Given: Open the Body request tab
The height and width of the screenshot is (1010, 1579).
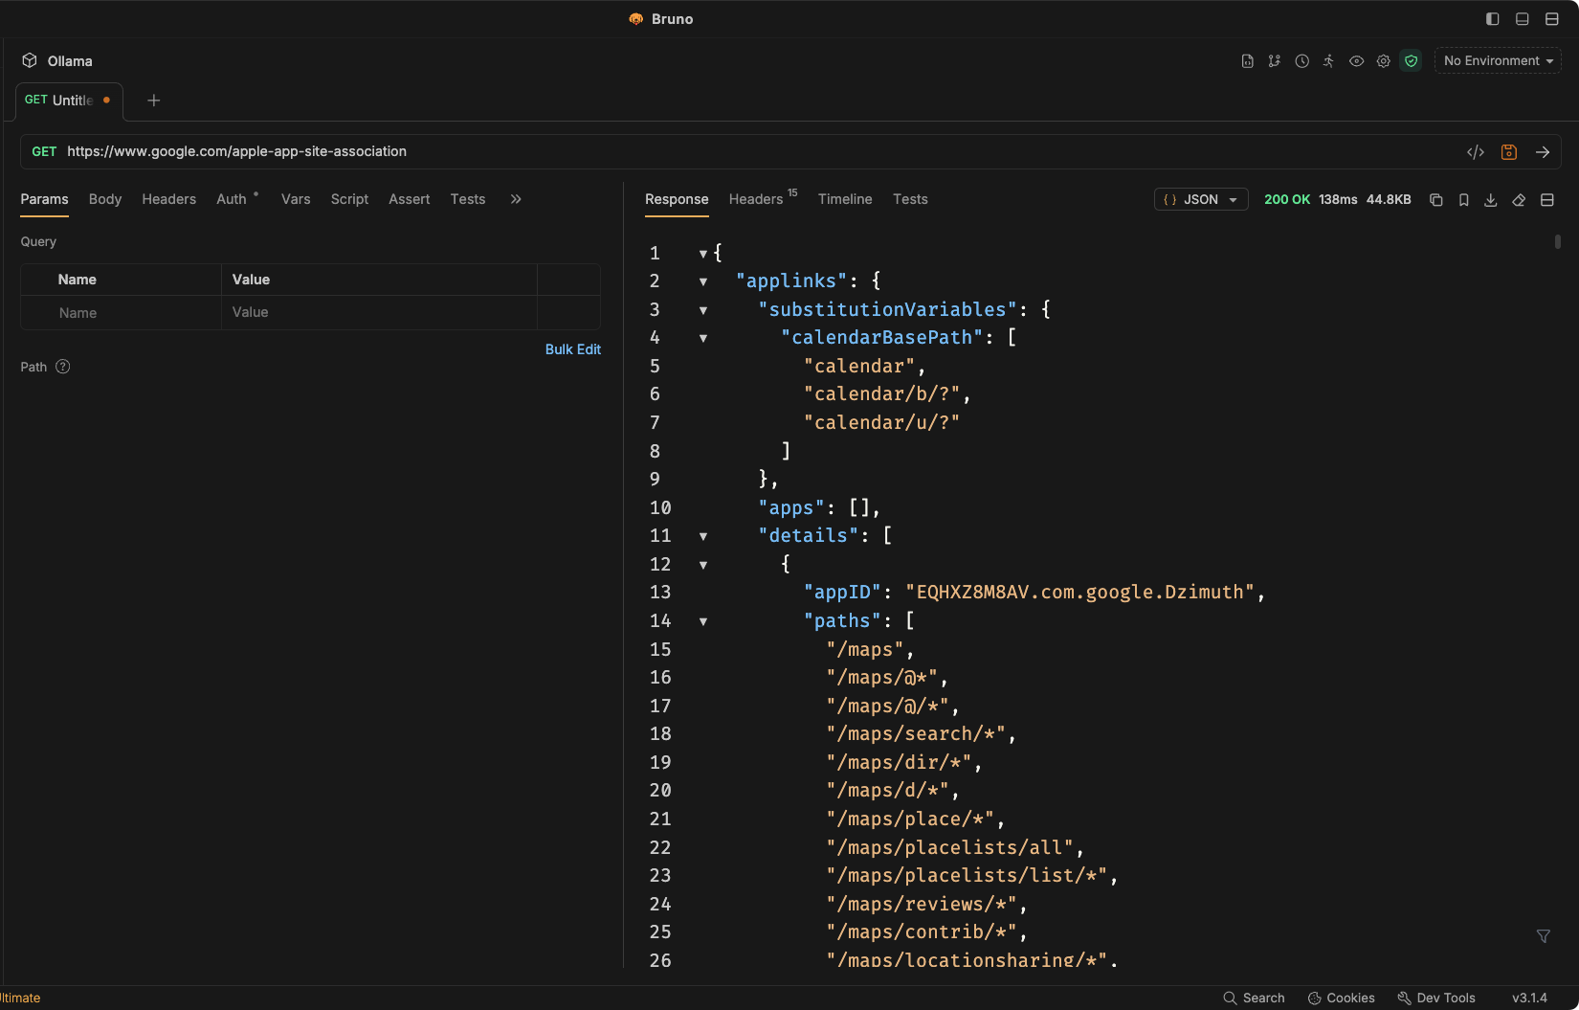Looking at the screenshot, I should click(x=105, y=199).
